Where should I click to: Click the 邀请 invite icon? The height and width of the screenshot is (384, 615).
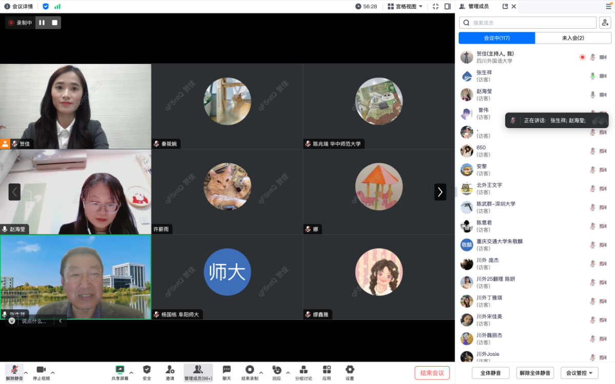(x=170, y=370)
